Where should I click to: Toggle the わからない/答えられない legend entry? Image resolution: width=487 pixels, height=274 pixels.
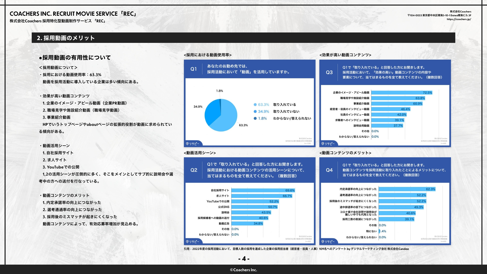coord(292,118)
